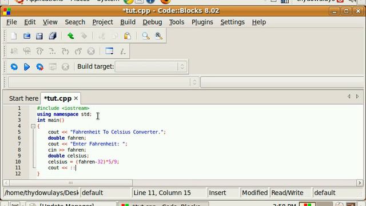Click the Stop debugger icon
Image resolution: width=366 pixels, height=206 pixels.
(91, 51)
